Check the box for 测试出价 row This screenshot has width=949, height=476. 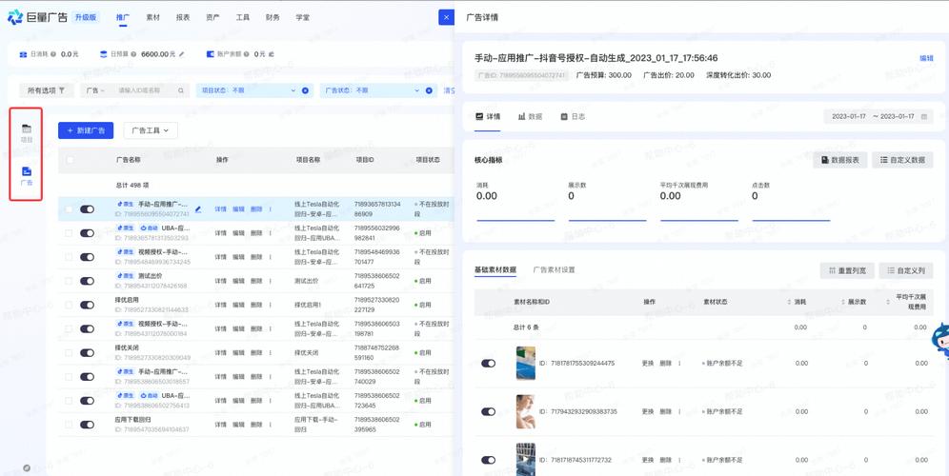coord(69,281)
